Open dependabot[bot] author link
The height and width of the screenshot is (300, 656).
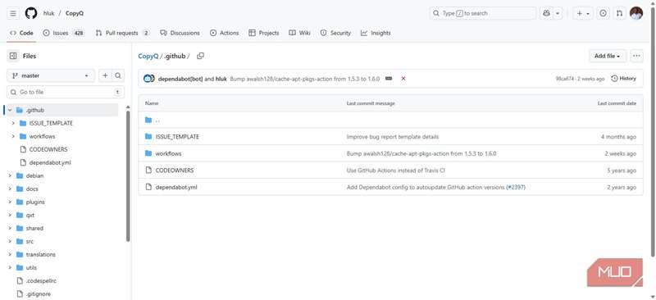180,79
